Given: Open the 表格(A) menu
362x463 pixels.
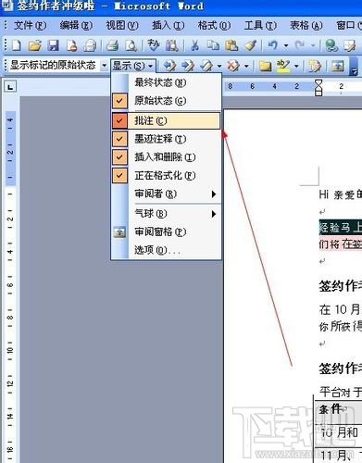Looking at the screenshot, I should [x=306, y=25].
